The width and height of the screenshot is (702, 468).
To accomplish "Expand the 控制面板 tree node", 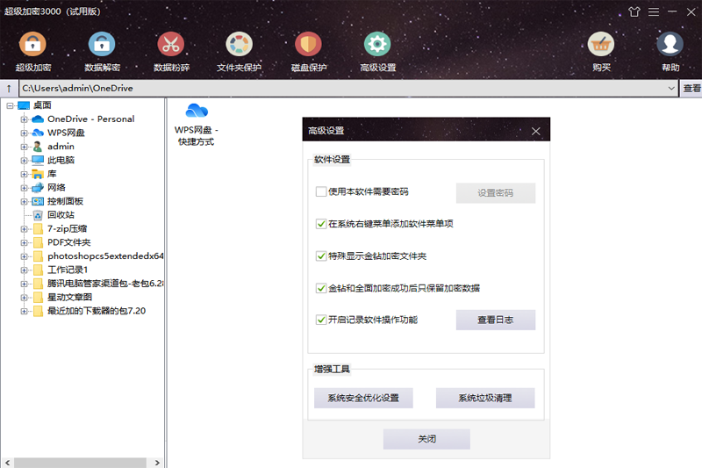I will point(24,202).
